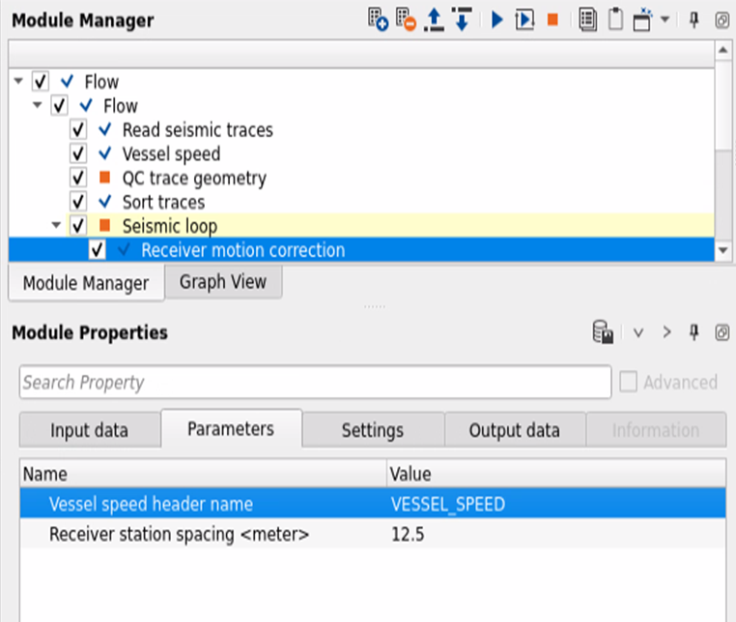This screenshot has height=622, width=736.
Task: Move module down with arrow icon
Action: click(x=461, y=19)
